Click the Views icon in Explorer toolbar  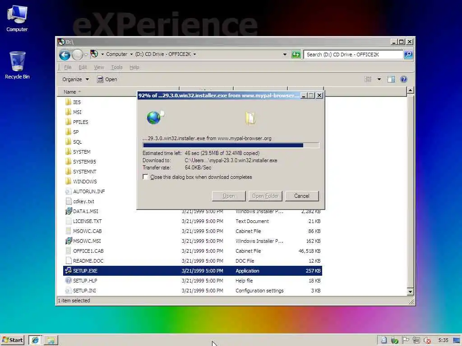(368, 79)
